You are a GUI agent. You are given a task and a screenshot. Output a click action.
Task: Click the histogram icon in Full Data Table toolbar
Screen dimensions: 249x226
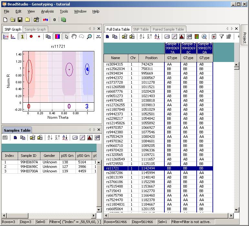click(182, 36)
